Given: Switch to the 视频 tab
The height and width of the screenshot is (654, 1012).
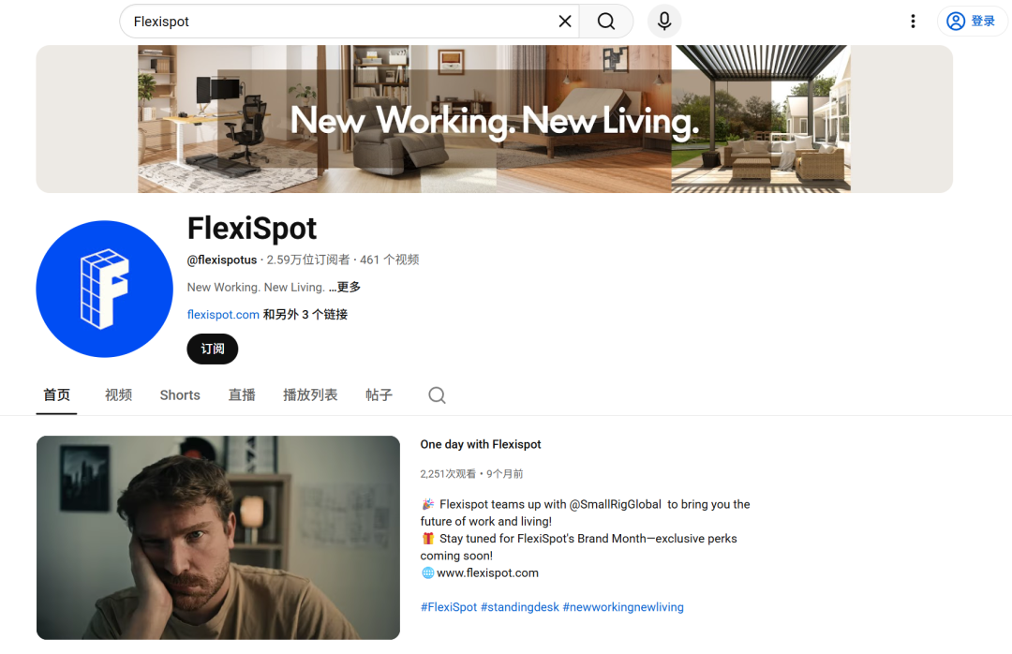Looking at the screenshot, I should [x=118, y=395].
